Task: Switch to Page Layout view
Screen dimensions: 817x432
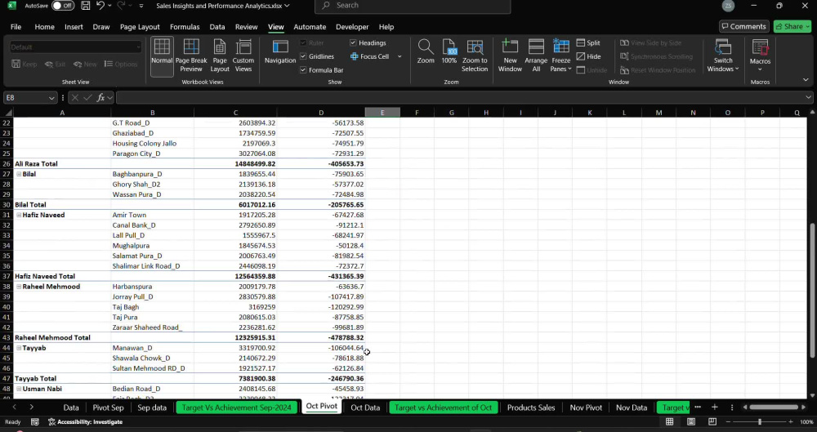Action: pos(219,57)
